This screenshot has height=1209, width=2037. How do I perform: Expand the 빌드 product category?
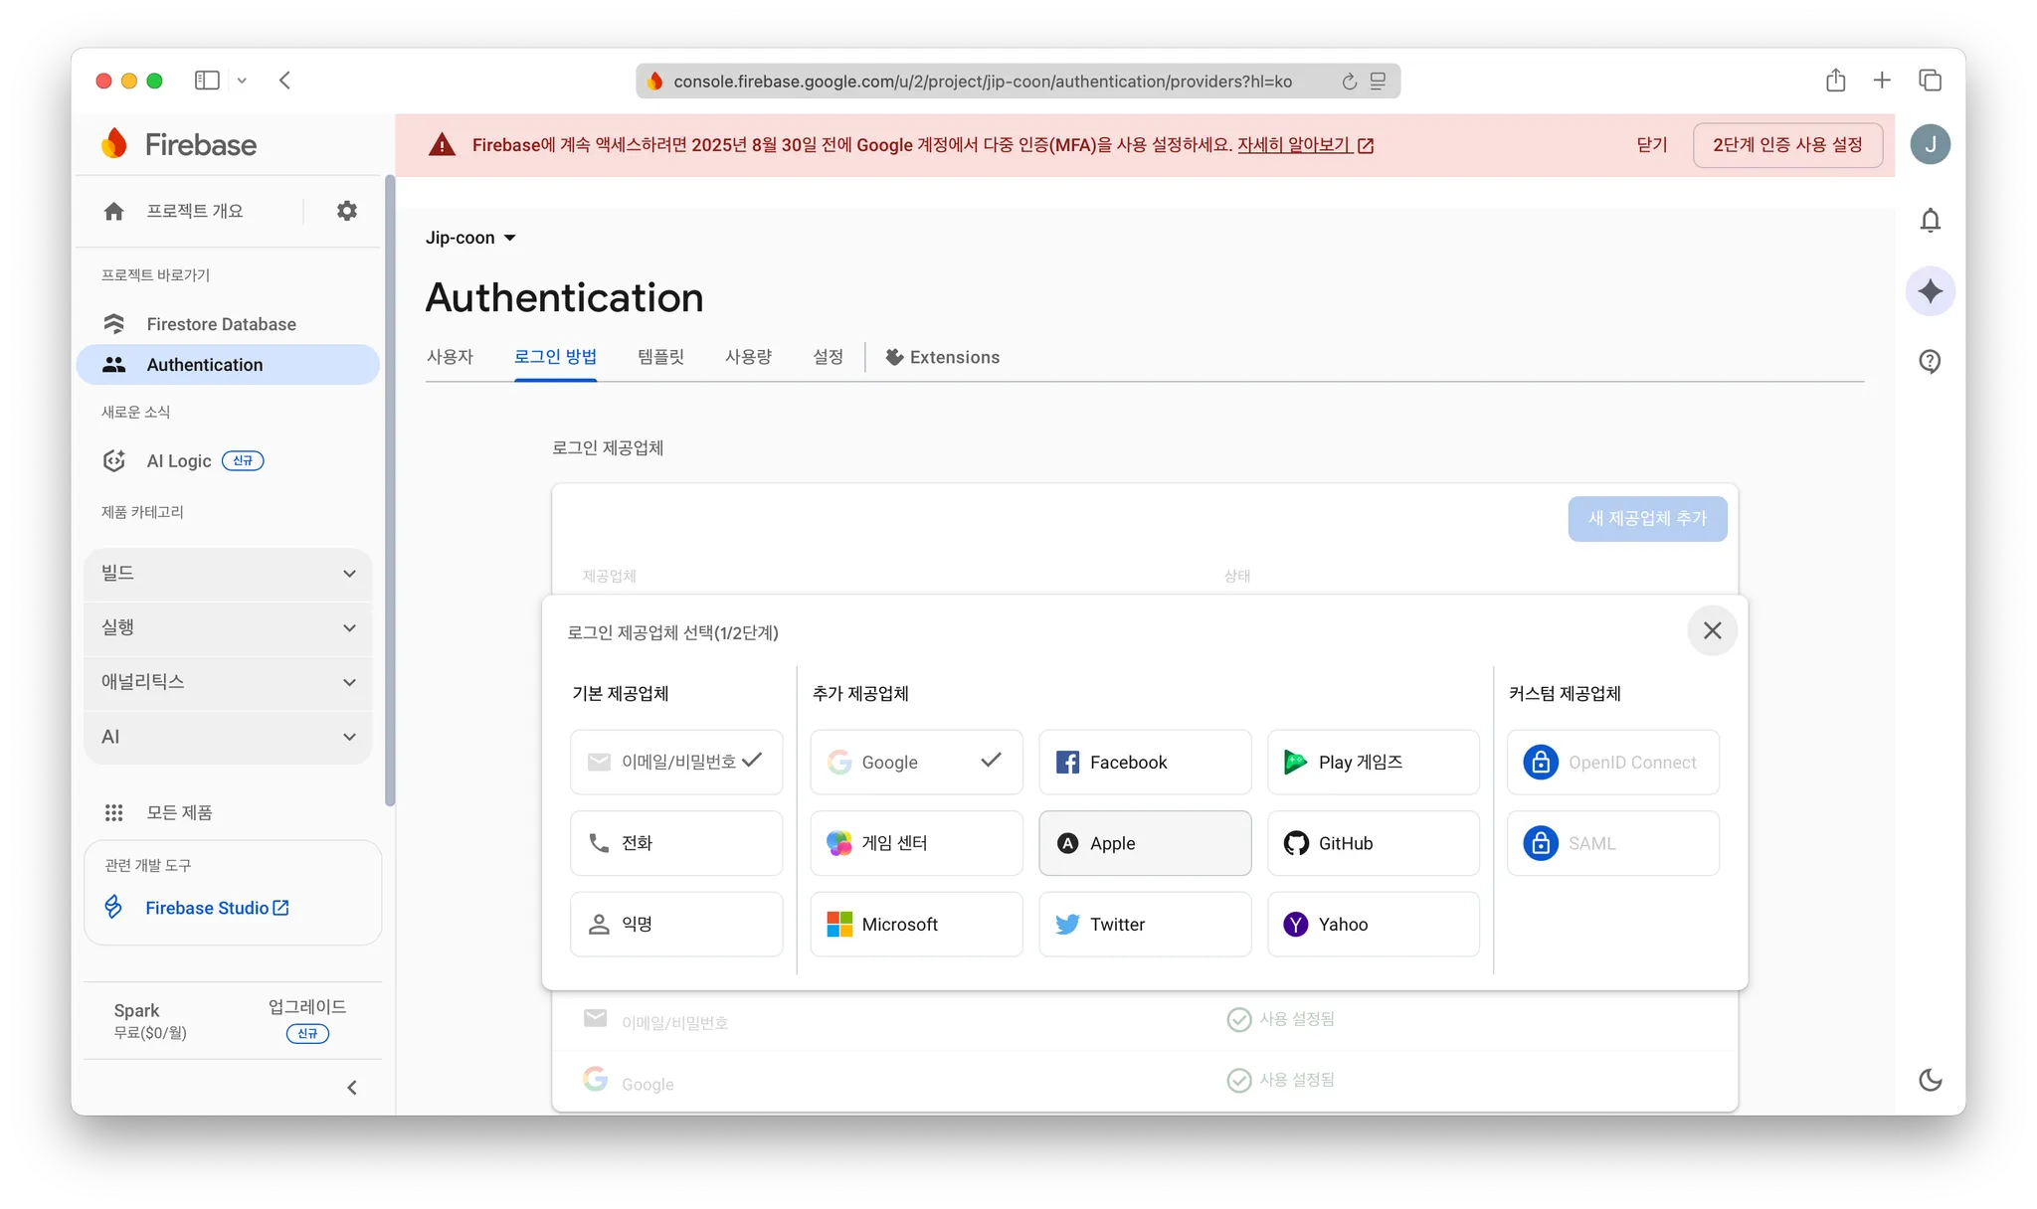tap(228, 574)
